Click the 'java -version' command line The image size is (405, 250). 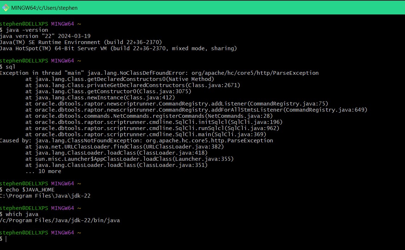coord(24,30)
